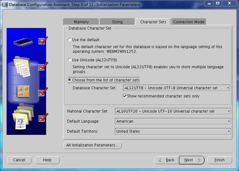The height and width of the screenshot is (171, 239).
Task: Switch to the Character Sets tab
Action: pyautogui.click(x=153, y=22)
